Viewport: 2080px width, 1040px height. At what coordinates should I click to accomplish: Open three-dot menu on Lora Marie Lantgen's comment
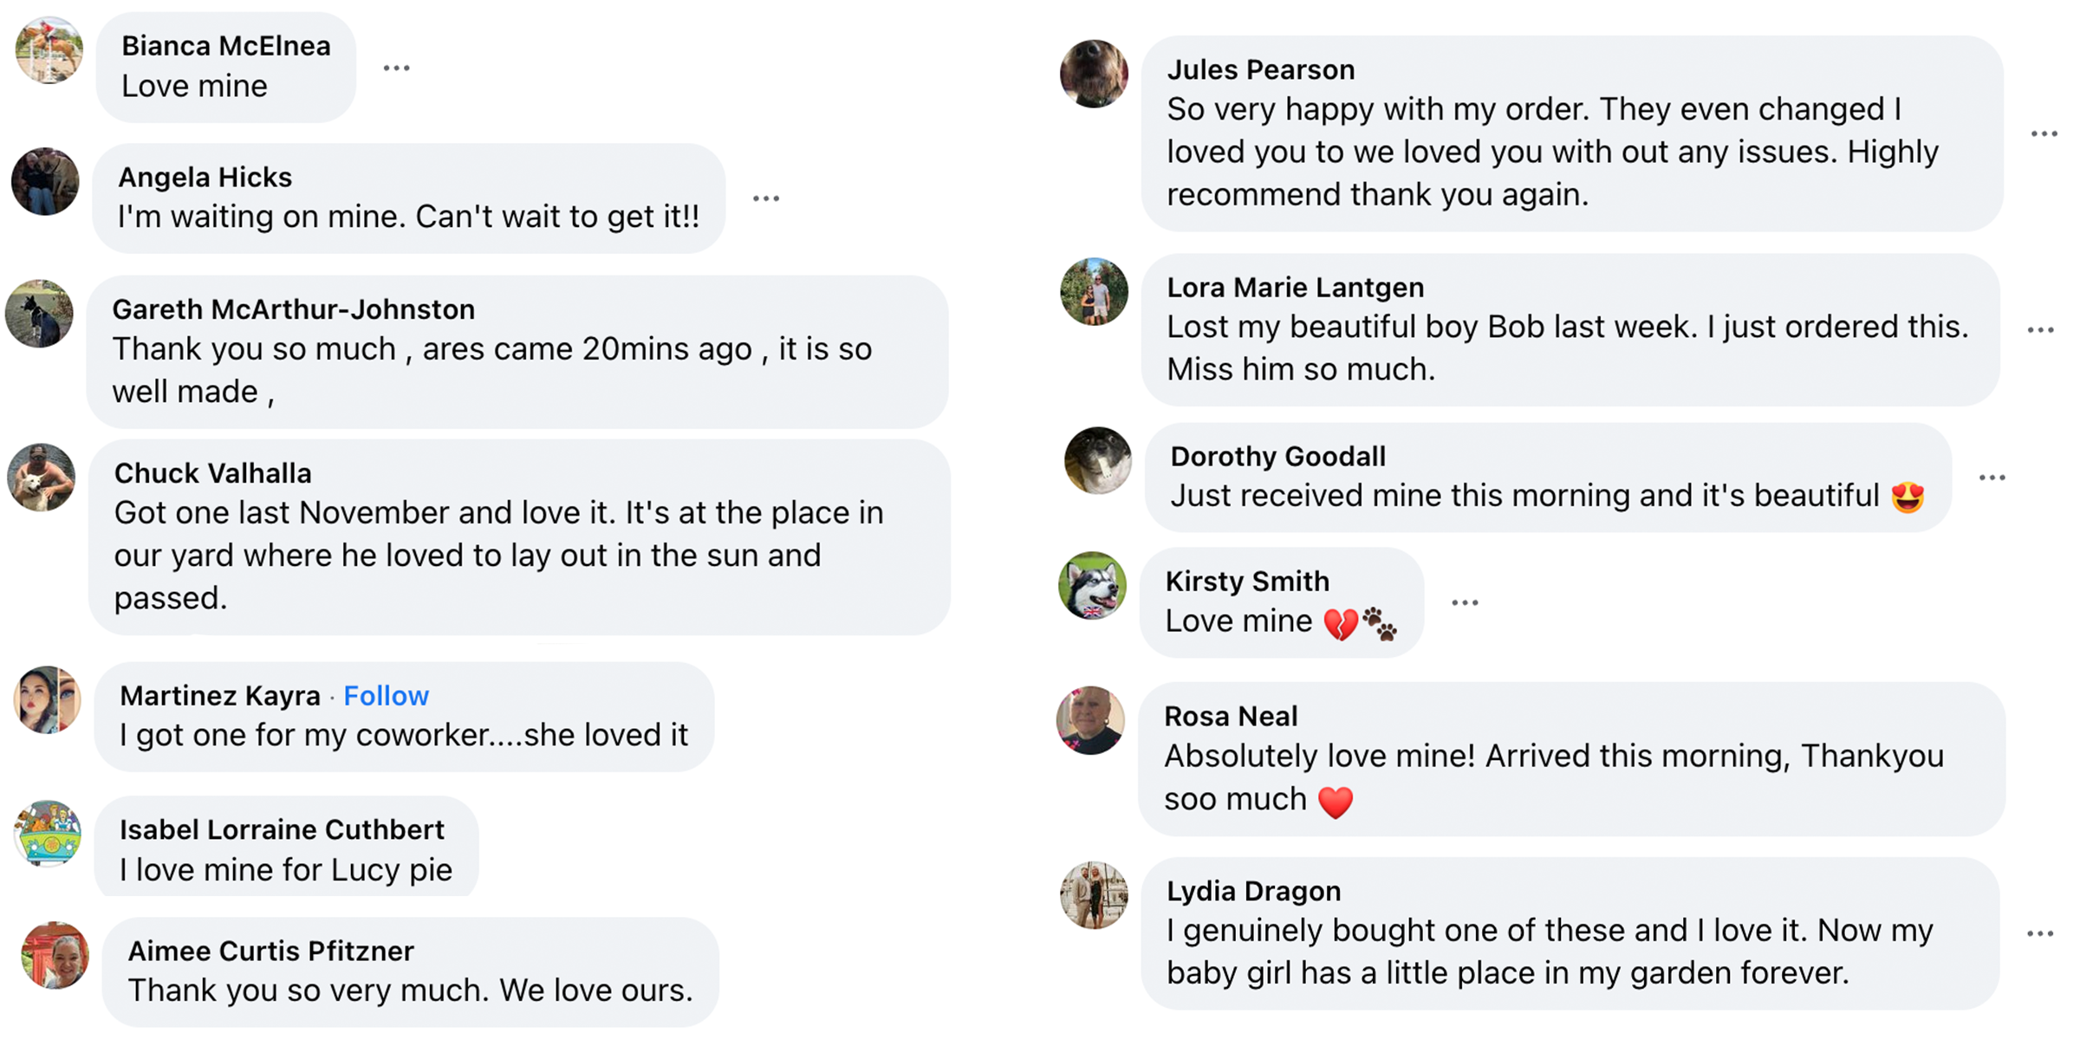coord(2040,330)
